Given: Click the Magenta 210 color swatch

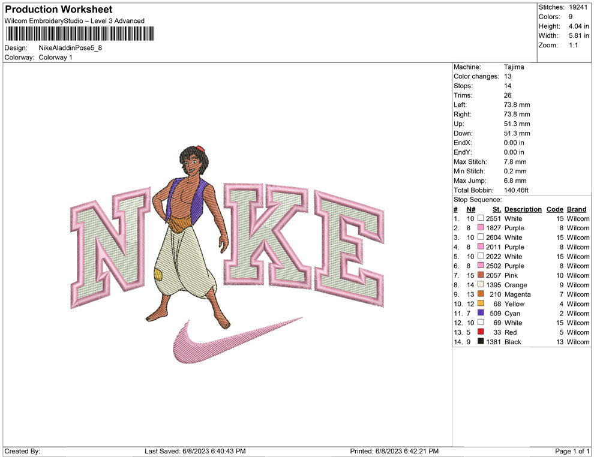Looking at the screenshot, I should tap(481, 294).
